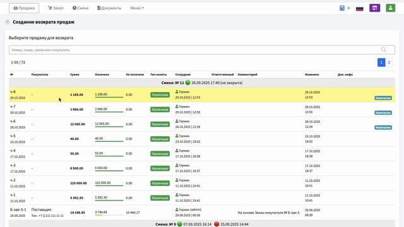Click the Наличные badge in row ч-8
404x227 pixels.
click(160, 95)
